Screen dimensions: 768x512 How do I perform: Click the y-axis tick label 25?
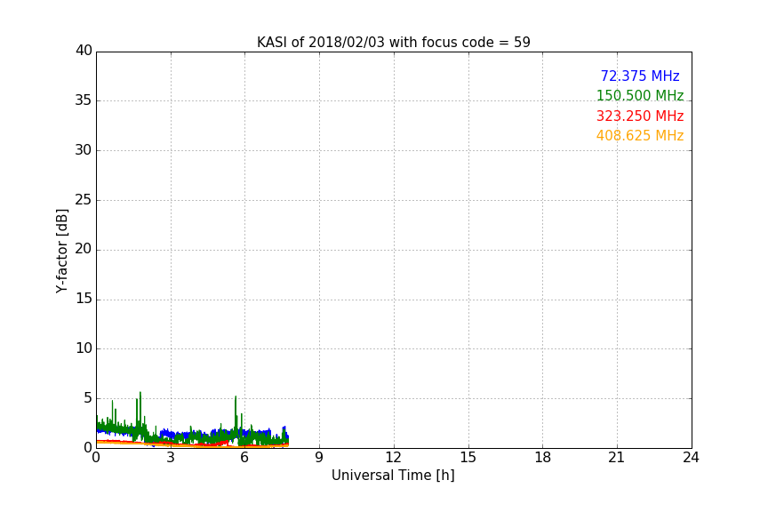coord(84,200)
